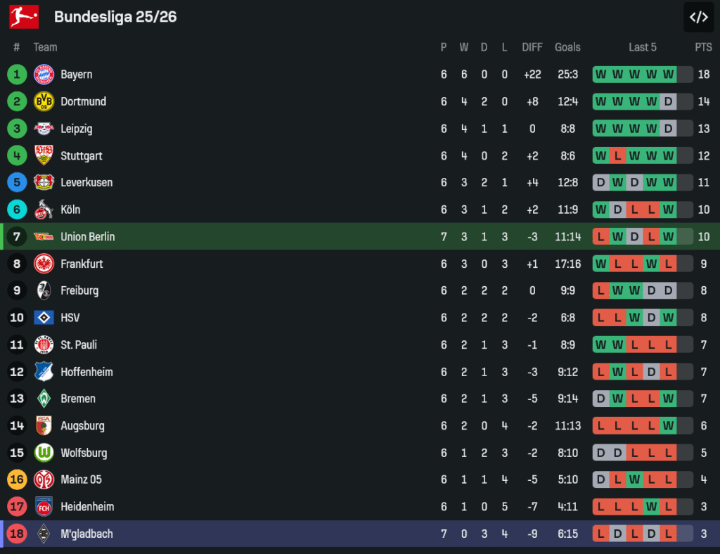Click the Bremen diamond crest
The height and width of the screenshot is (554, 720).
coord(44,399)
